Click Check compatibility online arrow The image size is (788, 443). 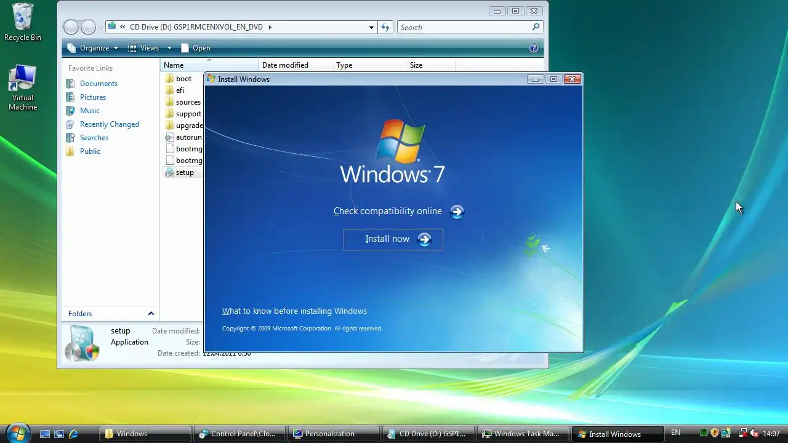(457, 212)
